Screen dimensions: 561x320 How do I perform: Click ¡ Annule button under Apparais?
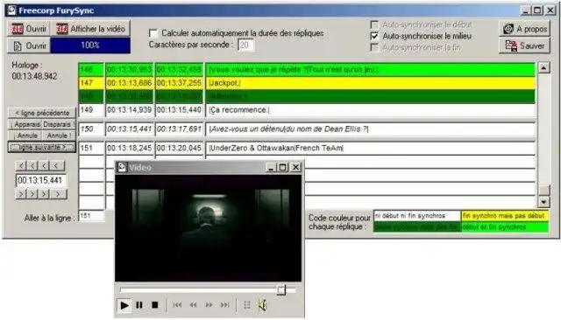point(25,136)
